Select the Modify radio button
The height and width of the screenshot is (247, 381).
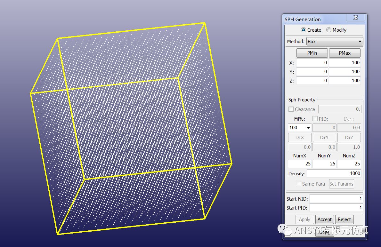click(x=328, y=30)
